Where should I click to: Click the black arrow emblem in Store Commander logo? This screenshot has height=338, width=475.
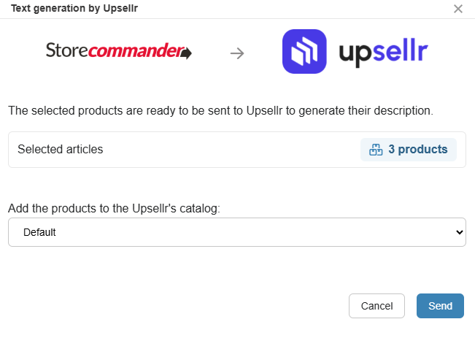(x=187, y=53)
